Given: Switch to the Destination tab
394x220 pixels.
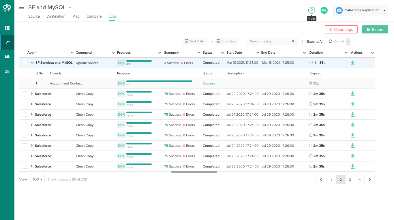Looking at the screenshot, I should click(56, 16).
